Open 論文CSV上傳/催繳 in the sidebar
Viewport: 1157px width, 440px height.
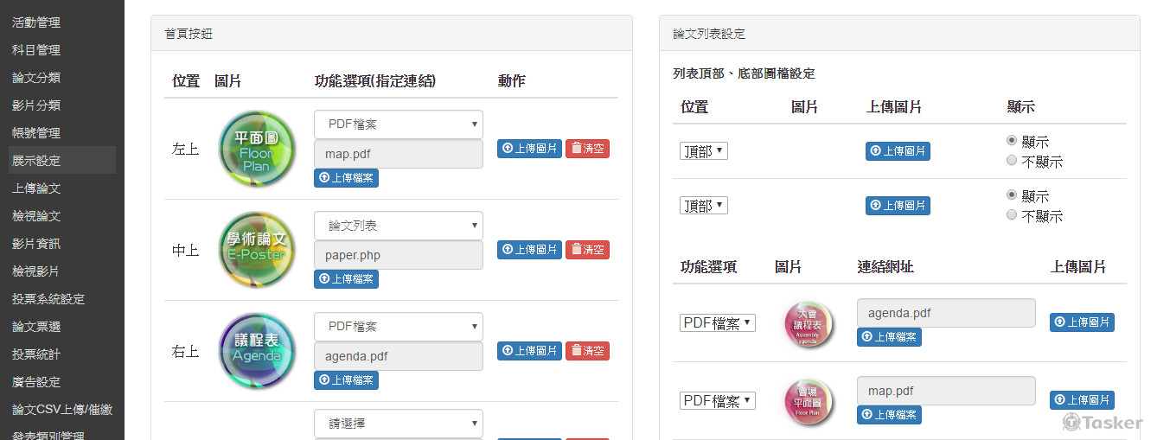62,410
